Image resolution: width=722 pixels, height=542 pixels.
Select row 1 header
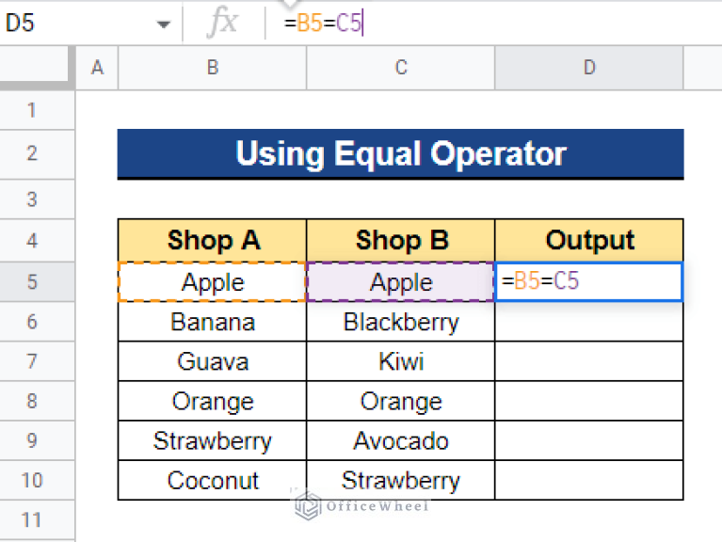[37, 110]
